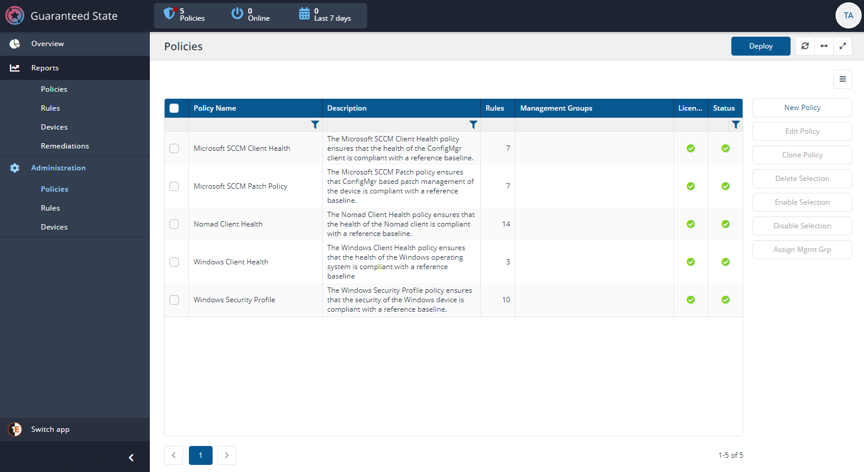Click the Edit Policy button

(802, 131)
